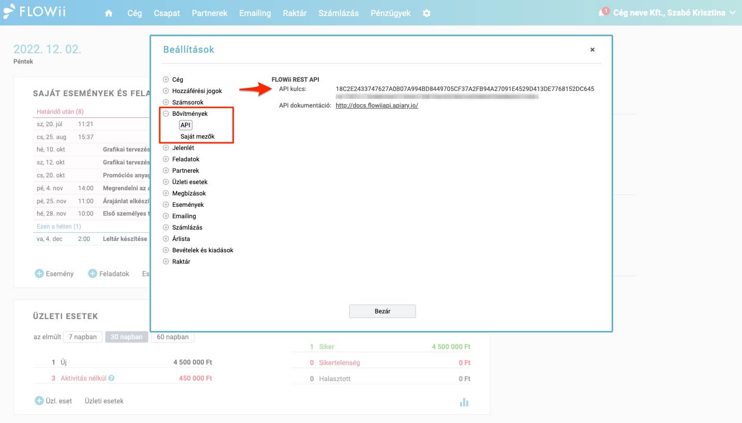Screen dimensions: 742x423
Task: Expand the Jelenlét node
Action: click(166, 148)
